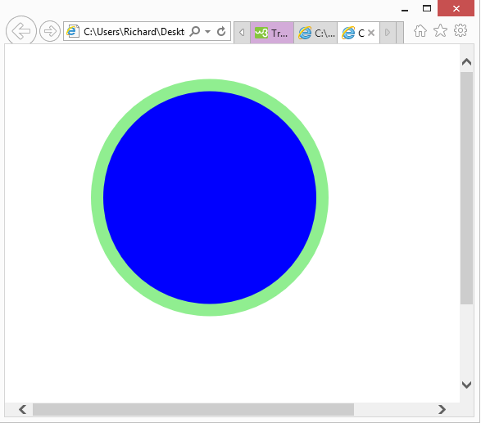The image size is (481, 423).
Task: Open a new tab with the blank tab button
Action: (400, 33)
